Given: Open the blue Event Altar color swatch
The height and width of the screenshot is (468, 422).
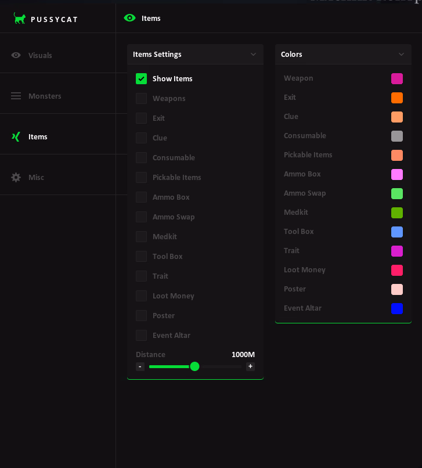Looking at the screenshot, I should 397,309.
